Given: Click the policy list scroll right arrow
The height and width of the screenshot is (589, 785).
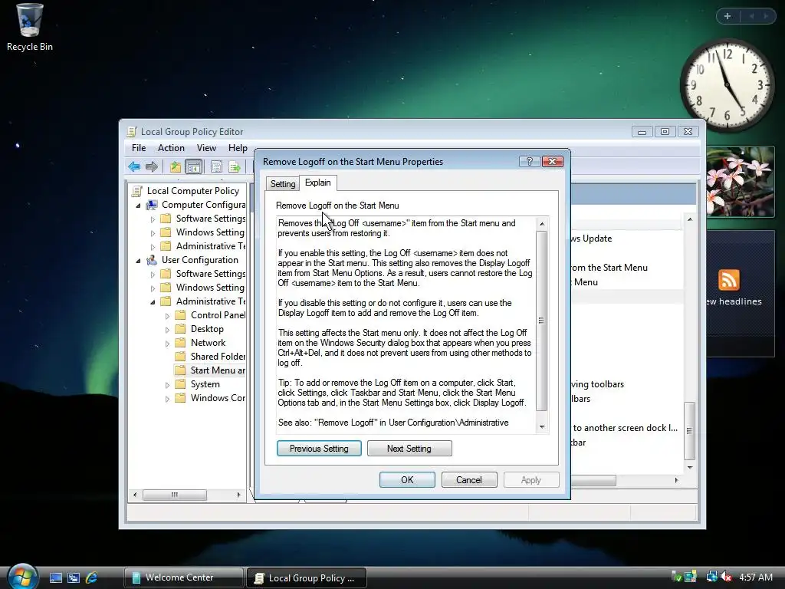Looking at the screenshot, I should click(x=676, y=480).
